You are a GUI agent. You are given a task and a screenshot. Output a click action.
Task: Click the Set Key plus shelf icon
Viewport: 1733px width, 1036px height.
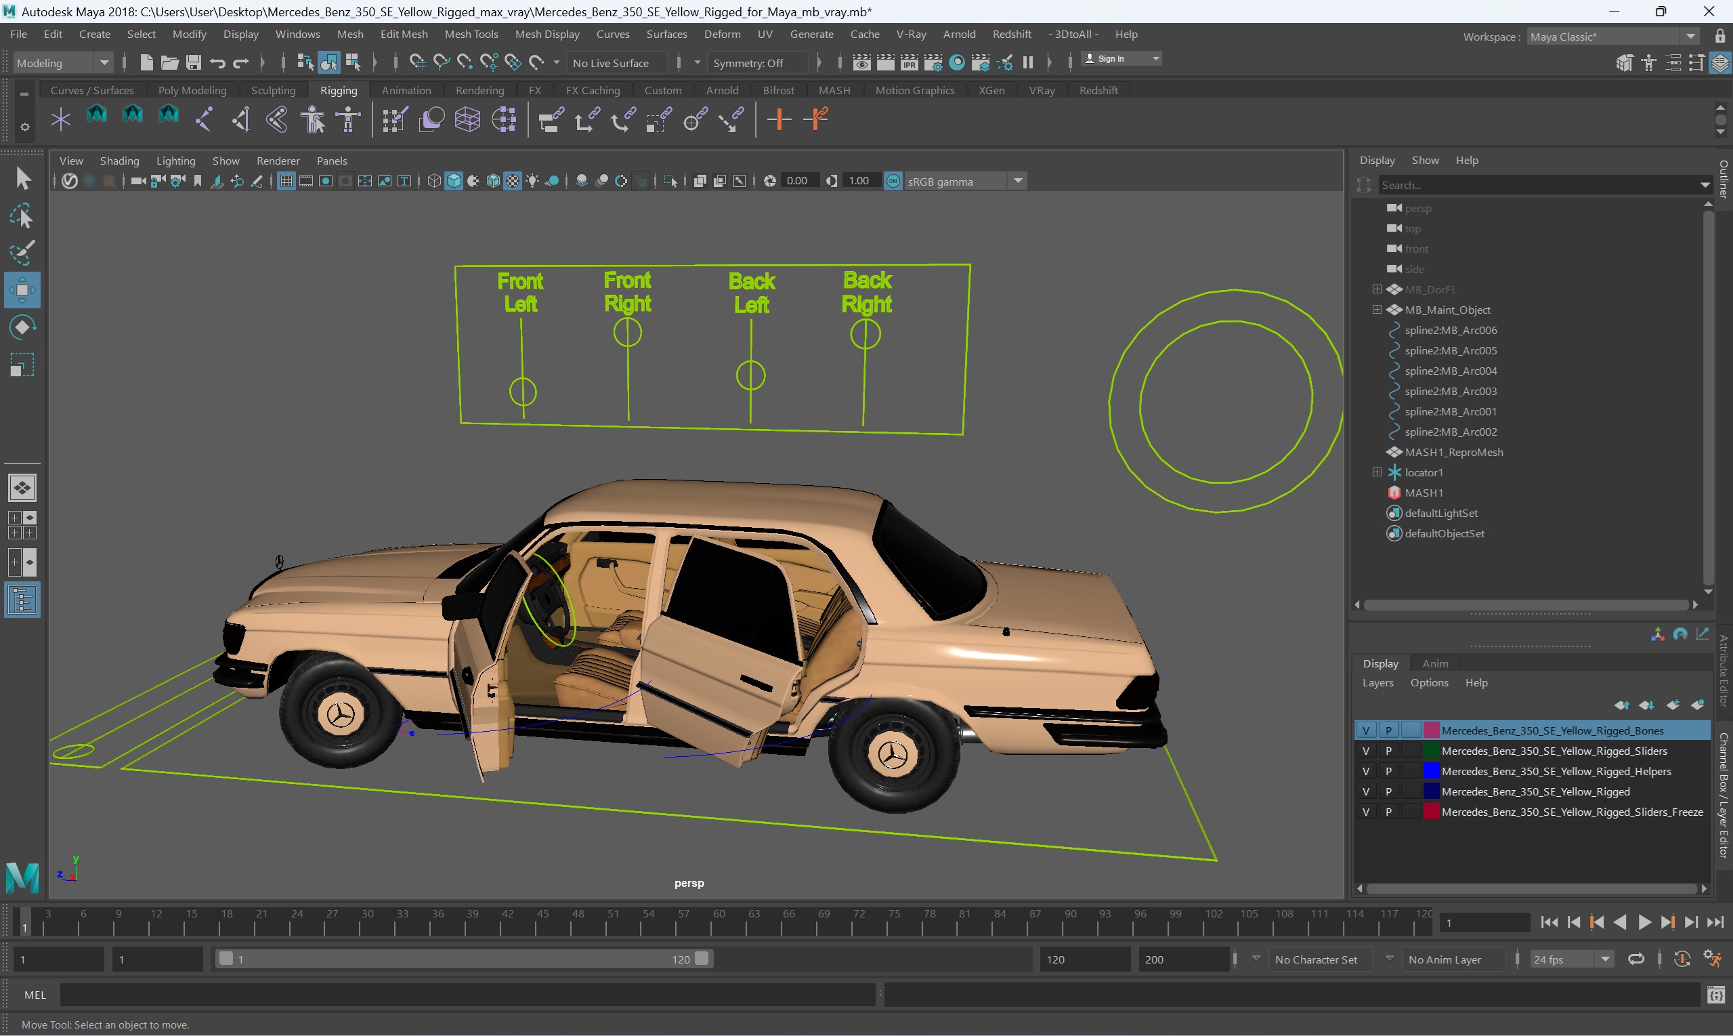point(779,119)
